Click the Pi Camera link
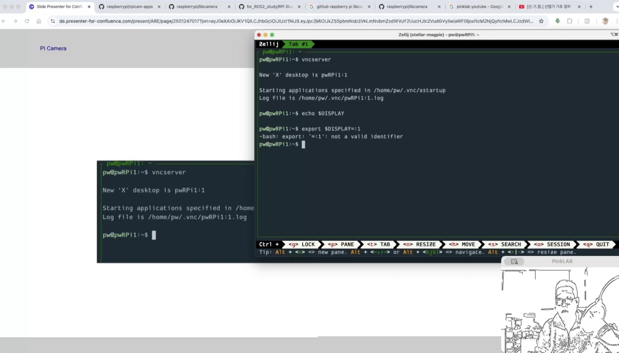The image size is (619, 353). (x=53, y=48)
